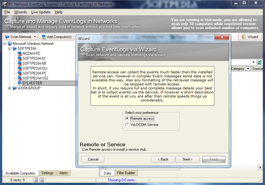This screenshot has height=185, width=265.
Task: Click the NOZAVI-PC offline computer icon
Action: [20, 54]
